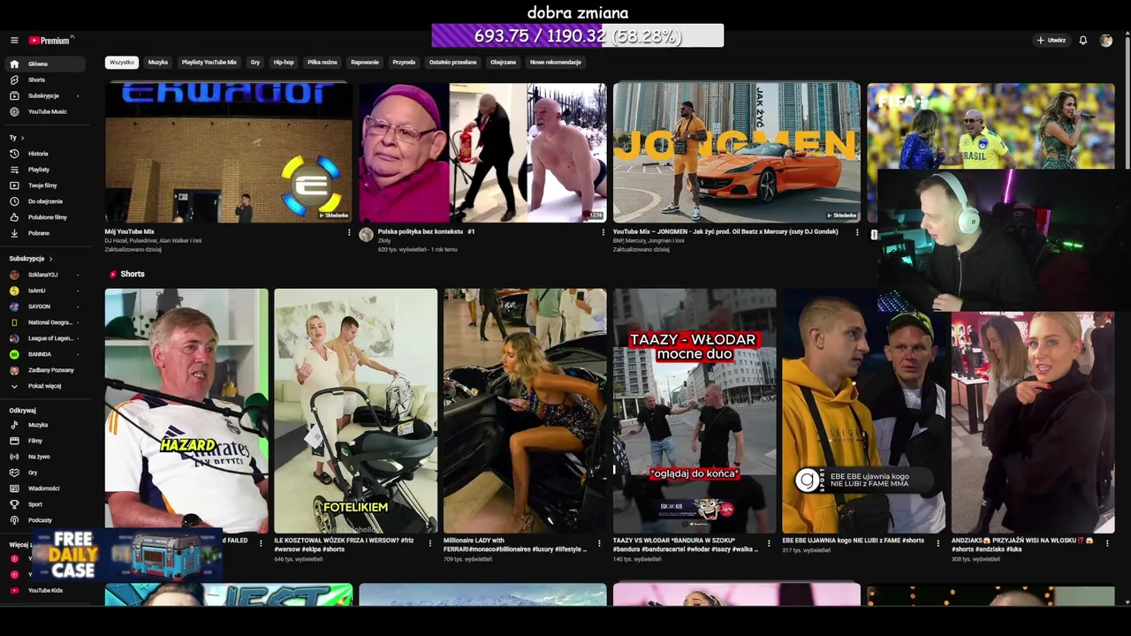Click the dobra zmiana progress bar
The width and height of the screenshot is (1131, 636).
(578, 36)
